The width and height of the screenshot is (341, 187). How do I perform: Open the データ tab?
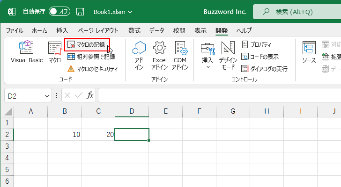pyautogui.click(x=157, y=30)
